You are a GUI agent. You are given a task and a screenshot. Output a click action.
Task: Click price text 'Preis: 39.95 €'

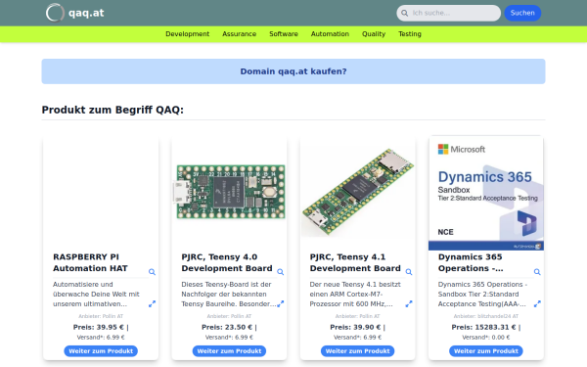(98, 327)
